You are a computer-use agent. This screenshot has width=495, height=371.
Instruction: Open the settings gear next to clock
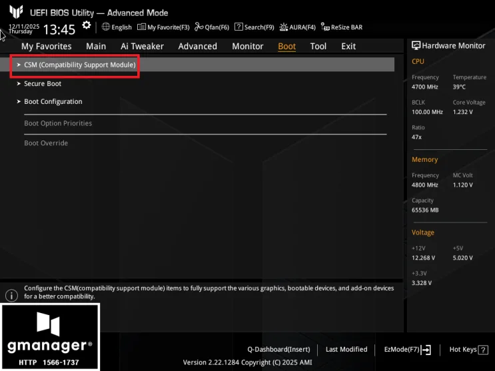86,25
